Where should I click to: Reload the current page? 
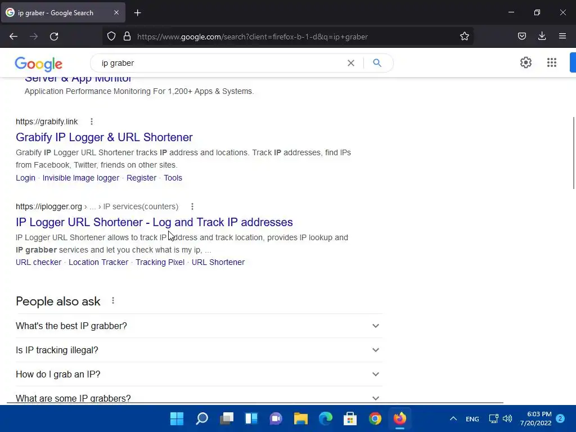(x=54, y=37)
